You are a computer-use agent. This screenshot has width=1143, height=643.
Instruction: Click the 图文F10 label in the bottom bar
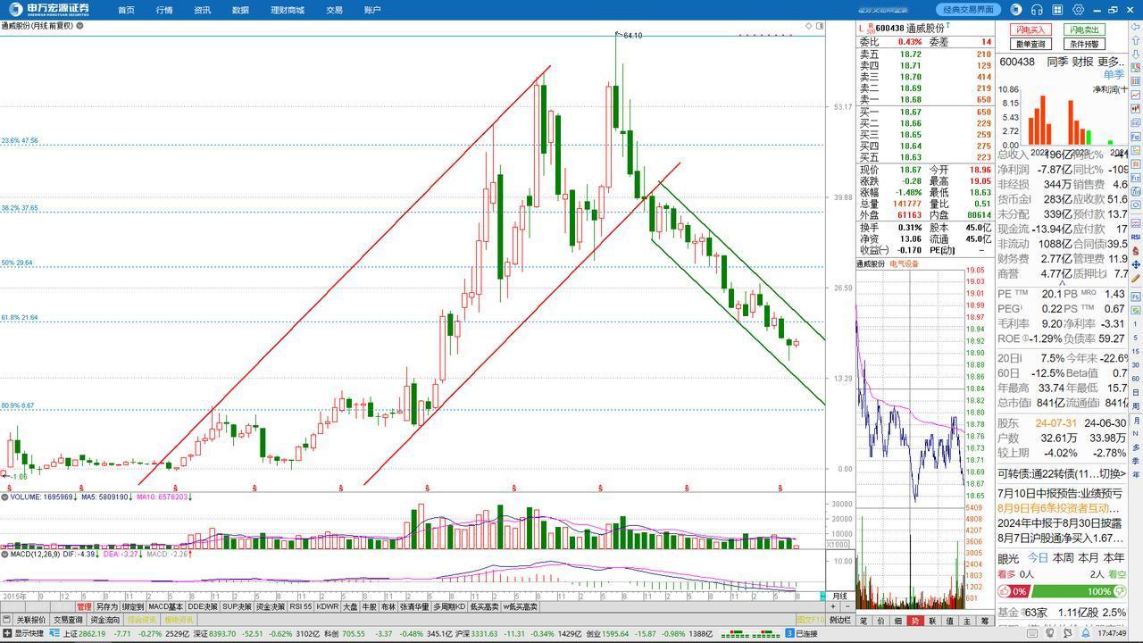pos(811,620)
